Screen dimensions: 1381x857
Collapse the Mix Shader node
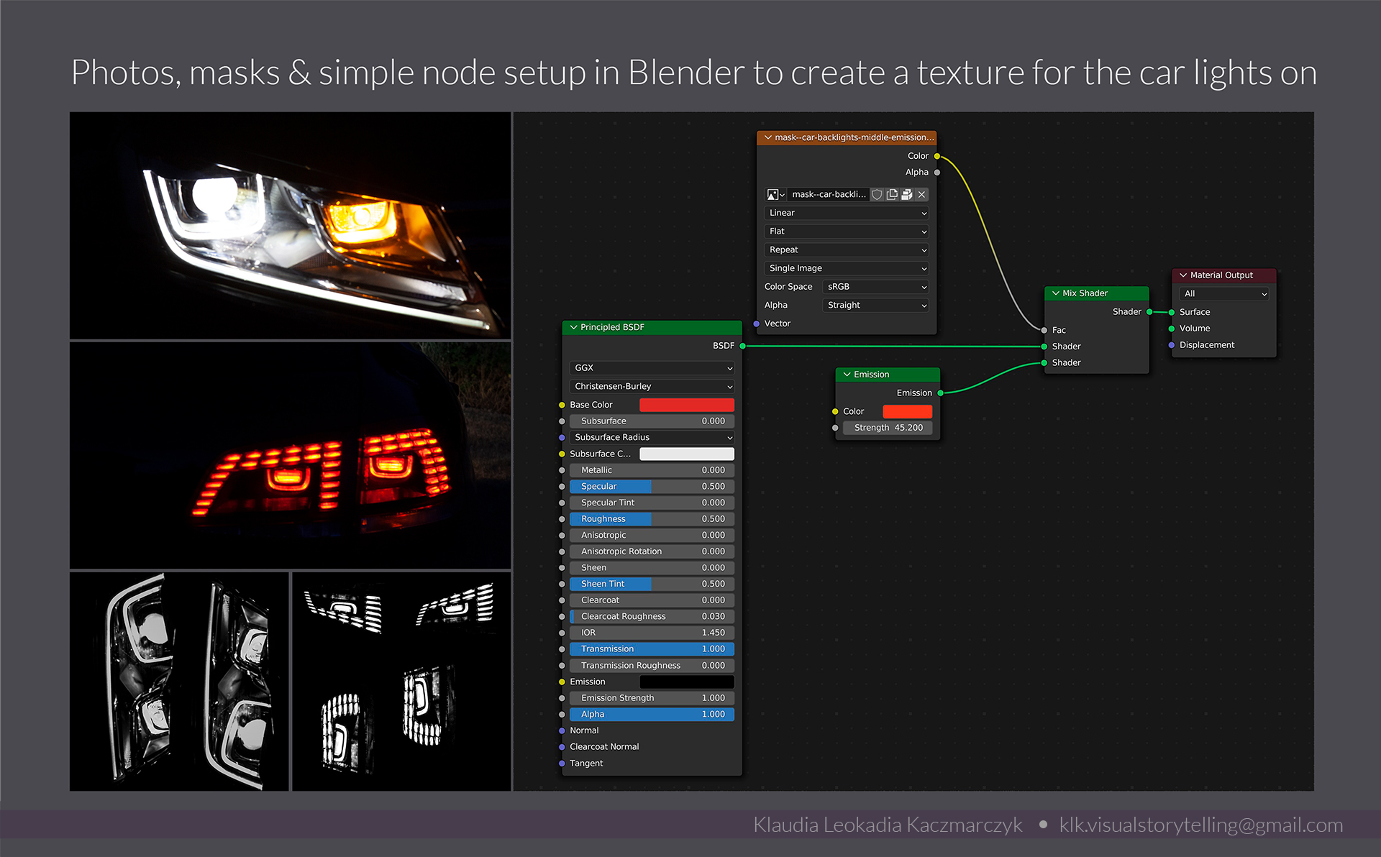pyautogui.click(x=1056, y=293)
